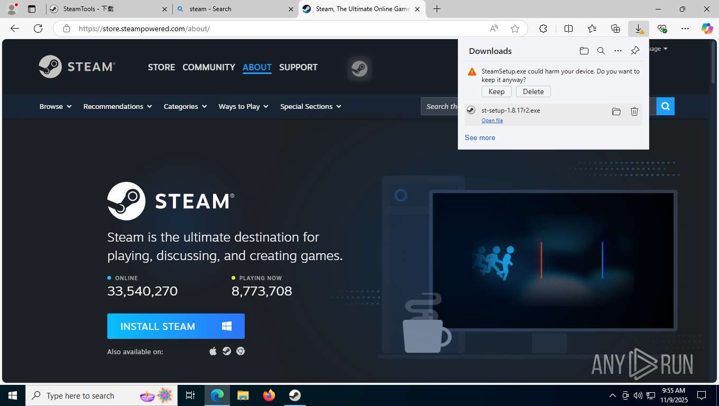Toggle the Downloads toolbar button
719x406 pixels.
639,29
